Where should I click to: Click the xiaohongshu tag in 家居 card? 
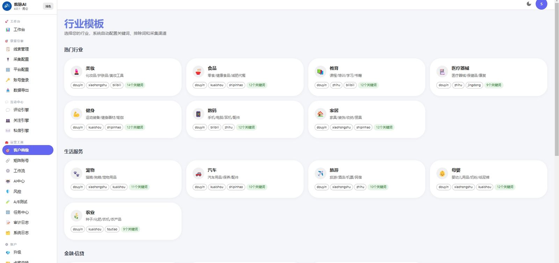(x=342, y=127)
